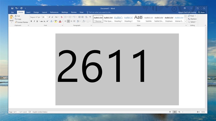Apply the Heading 1 style
The image size is (216, 121).
118,19
